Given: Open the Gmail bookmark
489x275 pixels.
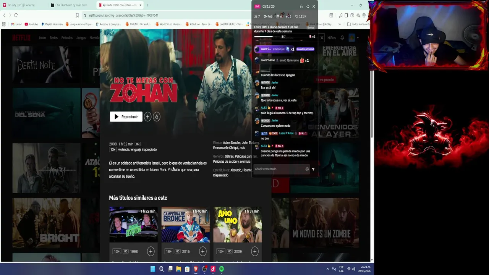Looking at the screenshot, I should [16, 24].
